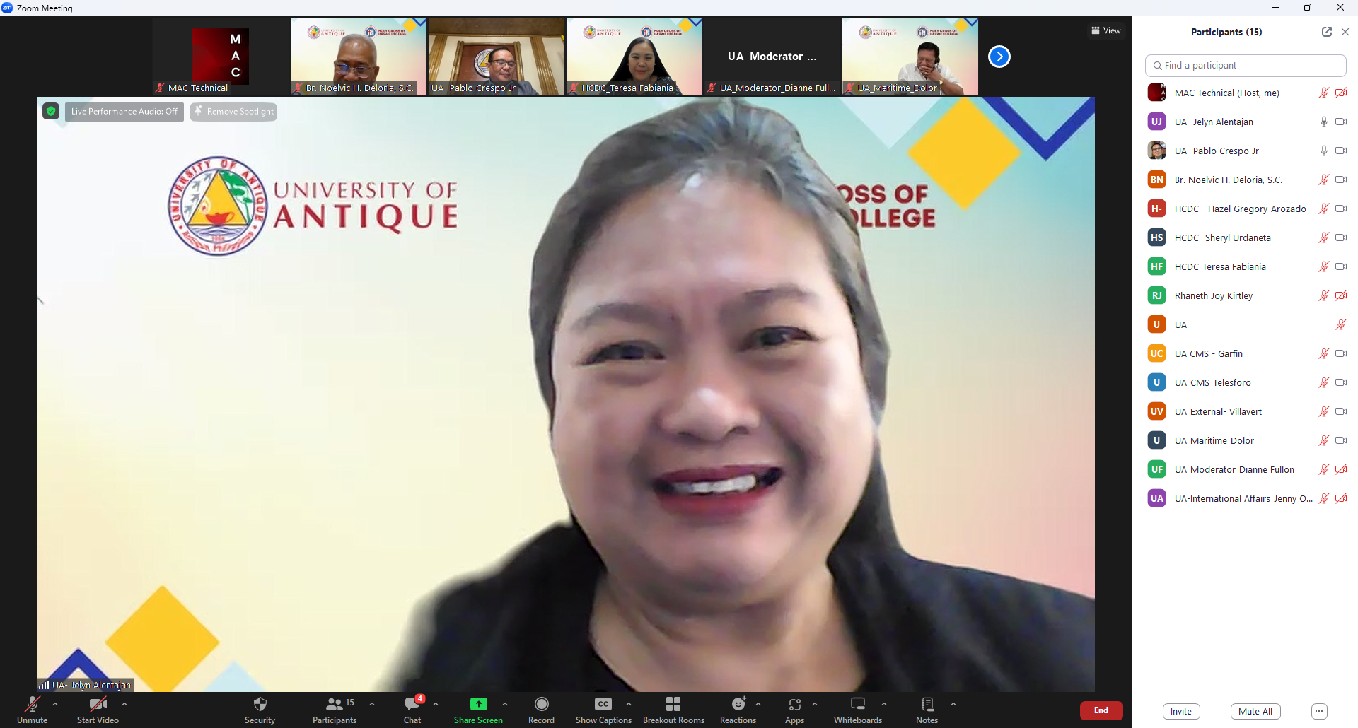
Task: Click camera icon for HCDC_Teresa Fabiania
Action: 1341,266
